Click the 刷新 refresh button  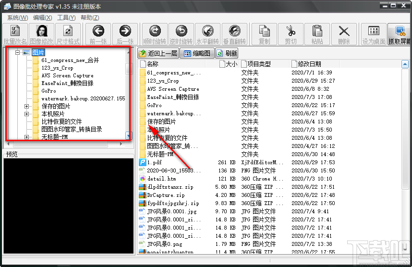click(227, 53)
